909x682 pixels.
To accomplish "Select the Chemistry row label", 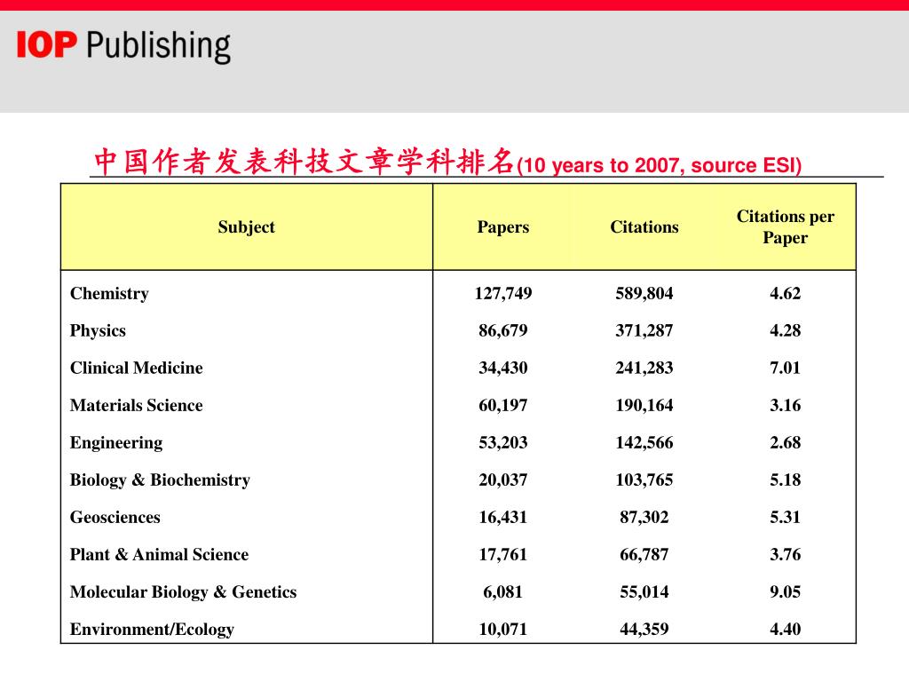I will [x=109, y=293].
